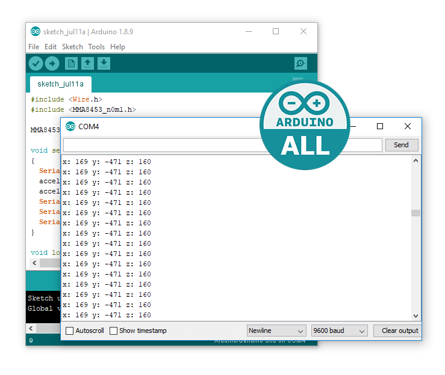
Task: Click the code editor left scroll arrow
Action: 34,263
